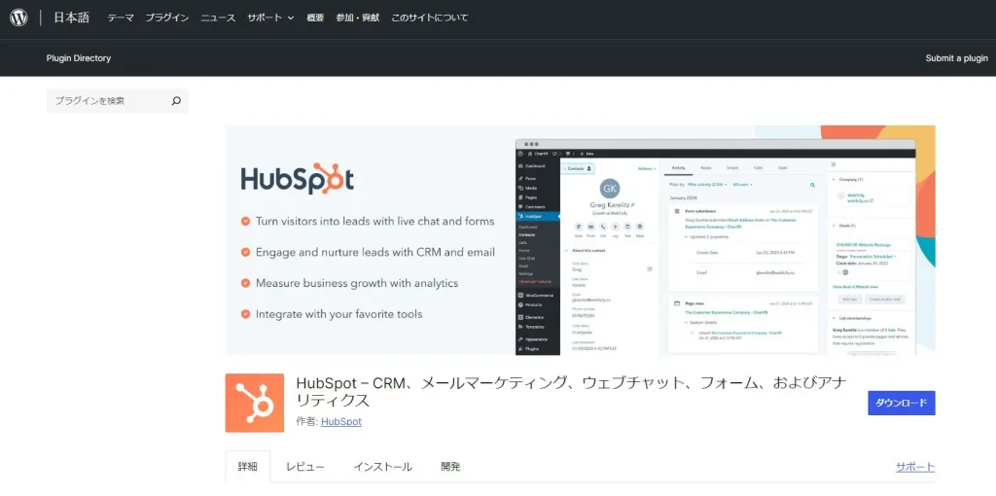The height and width of the screenshot is (496, 996).
Task: Click 'Engage and nurture leads' banner text
Action: [x=375, y=252]
